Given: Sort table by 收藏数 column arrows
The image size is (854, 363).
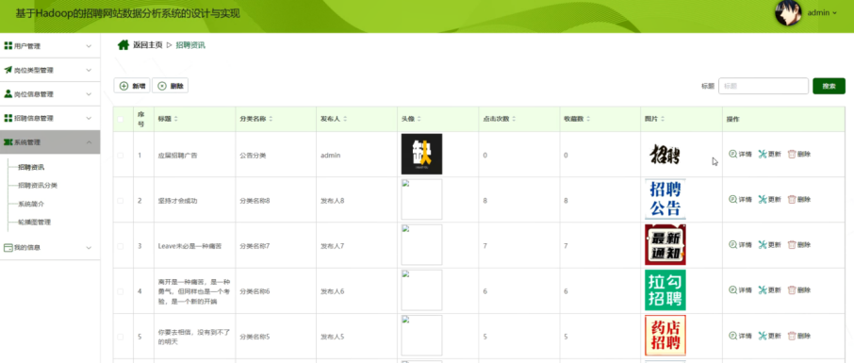Looking at the screenshot, I should pyautogui.click(x=588, y=119).
